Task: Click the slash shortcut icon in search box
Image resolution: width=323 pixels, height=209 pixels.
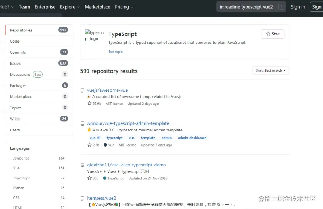Action: pos(281,7)
